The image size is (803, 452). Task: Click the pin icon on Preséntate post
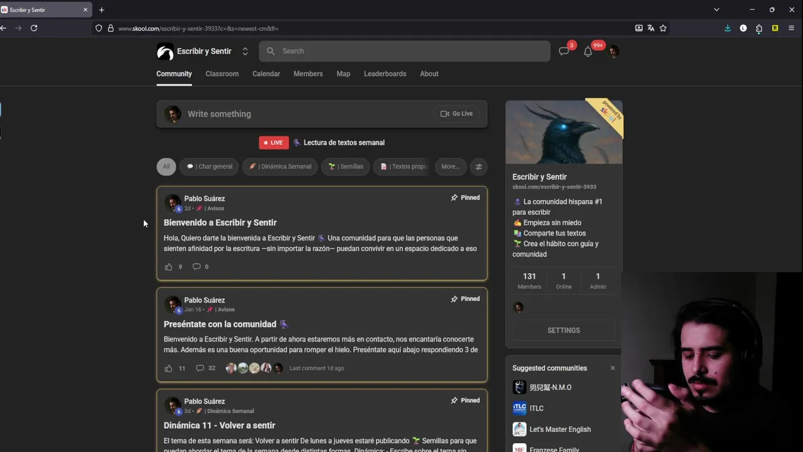click(x=454, y=299)
